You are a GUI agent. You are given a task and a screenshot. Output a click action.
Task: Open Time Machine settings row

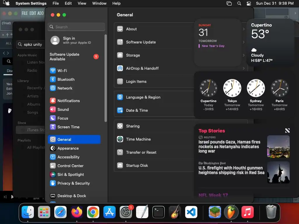click(x=154, y=139)
